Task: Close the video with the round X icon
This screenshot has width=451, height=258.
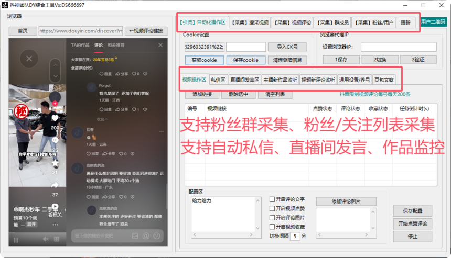Action: (x=29, y=59)
